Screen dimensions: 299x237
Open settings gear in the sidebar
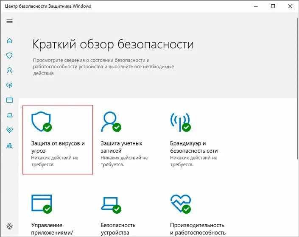point(9,226)
